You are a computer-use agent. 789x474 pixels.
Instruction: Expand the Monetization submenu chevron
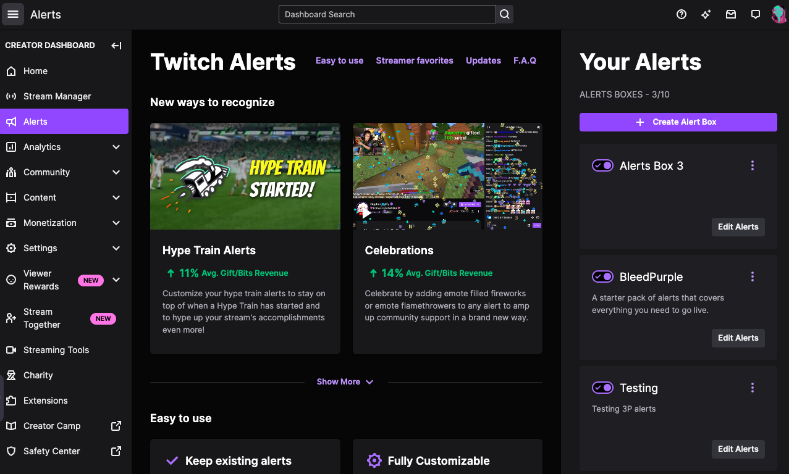pos(116,223)
